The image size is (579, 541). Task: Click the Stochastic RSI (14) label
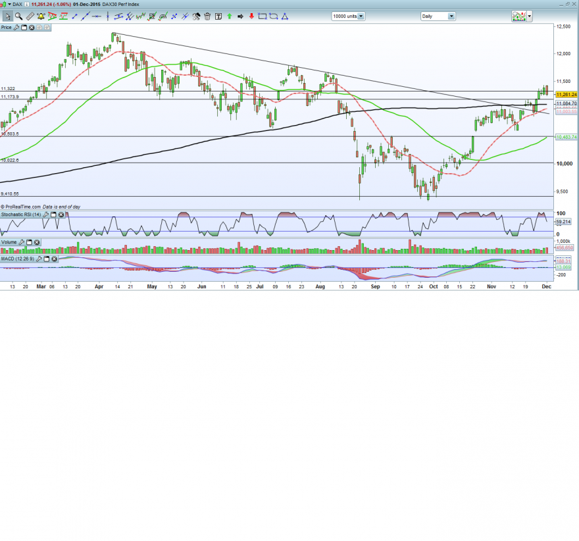(21, 215)
